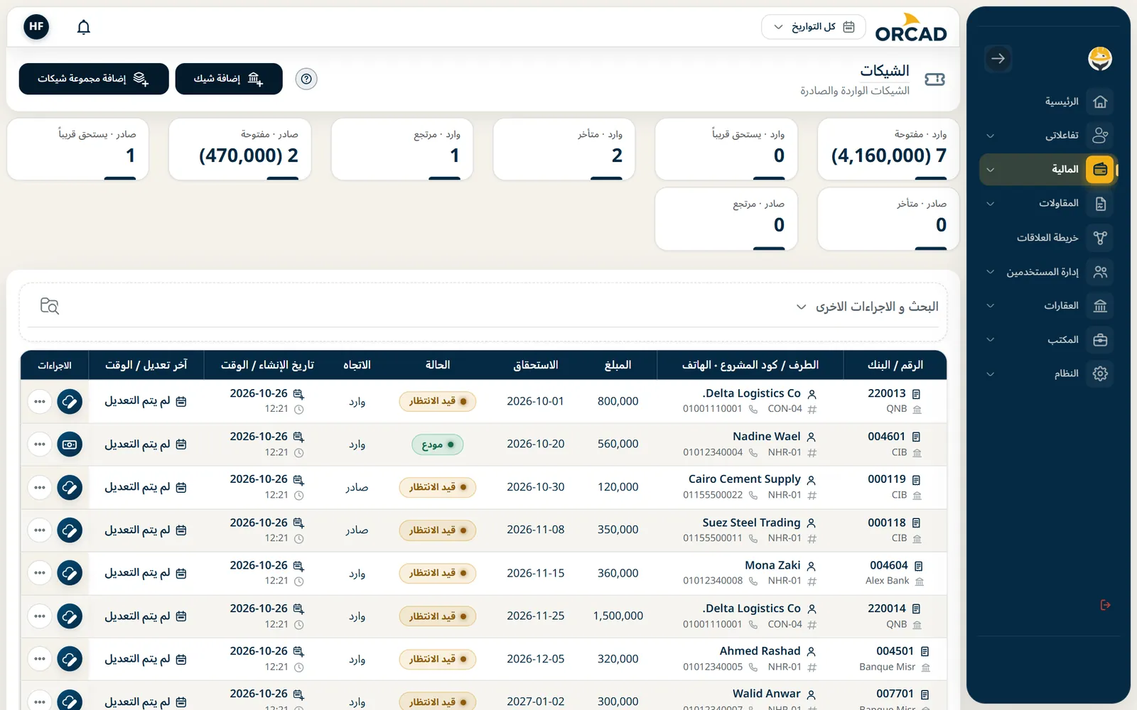Click the logout icon in sidebar
The height and width of the screenshot is (710, 1137).
[x=1105, y=605]
